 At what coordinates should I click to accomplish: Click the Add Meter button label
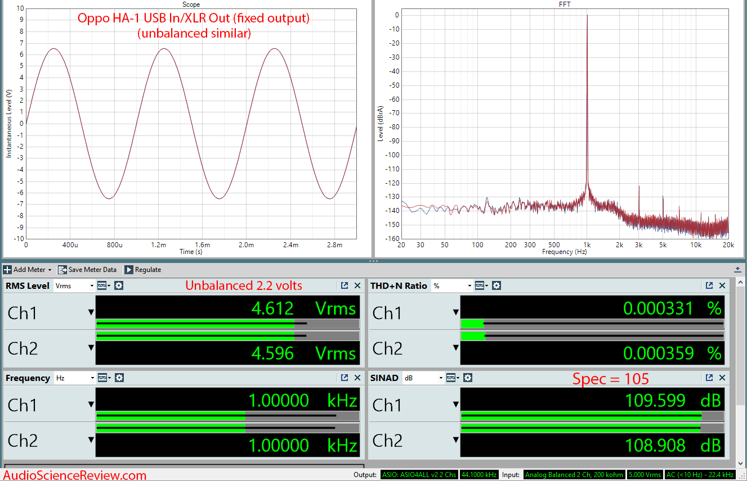29,270
